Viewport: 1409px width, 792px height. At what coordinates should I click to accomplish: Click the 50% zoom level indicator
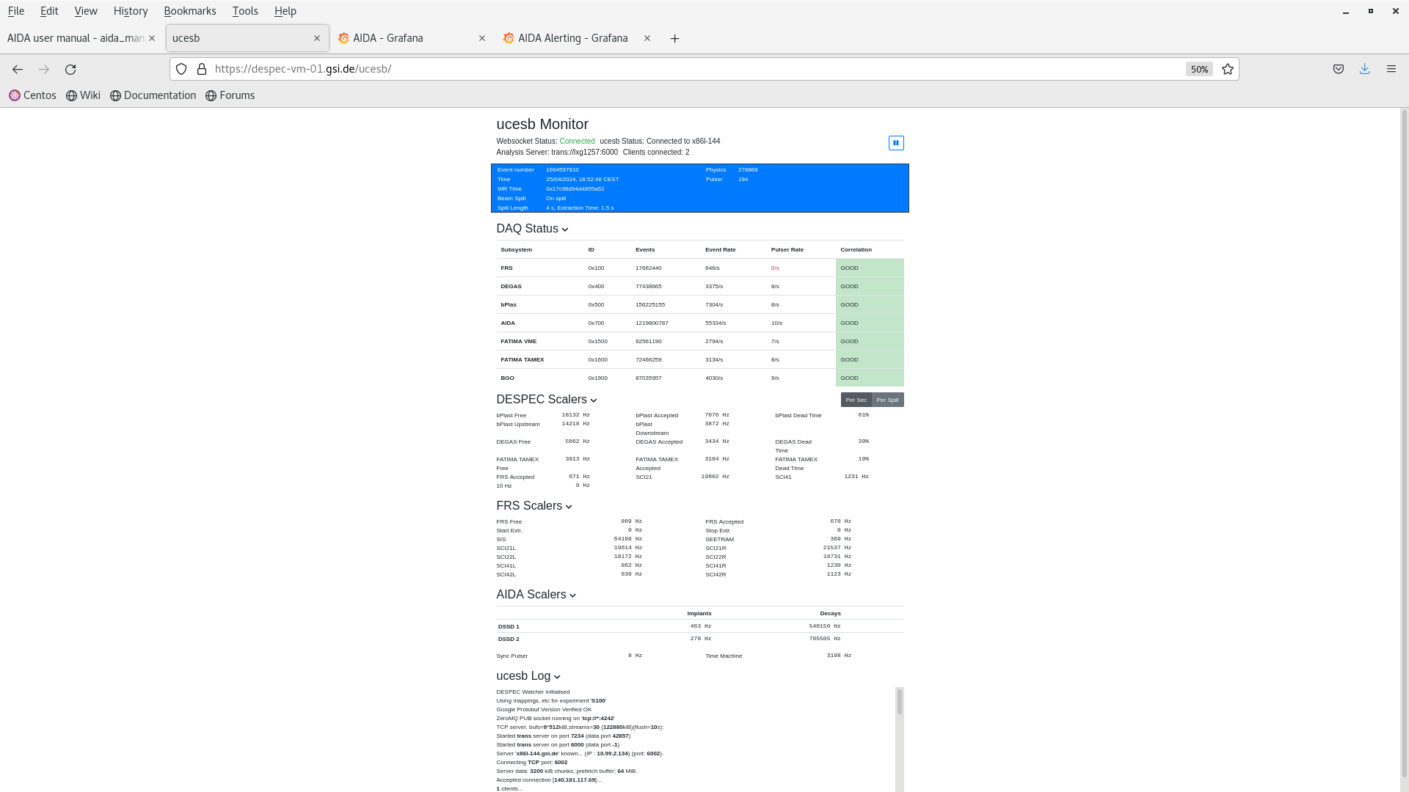click(1199, 69)
